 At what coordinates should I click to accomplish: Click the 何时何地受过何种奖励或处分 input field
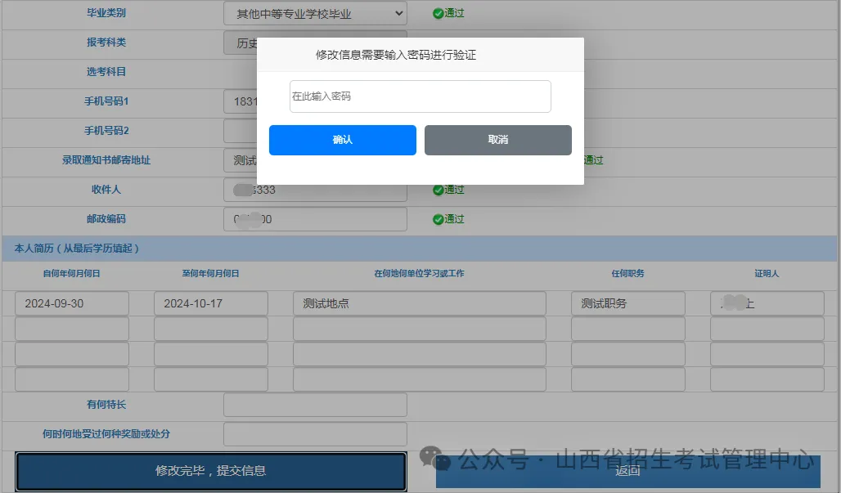(x=316, y=434)
